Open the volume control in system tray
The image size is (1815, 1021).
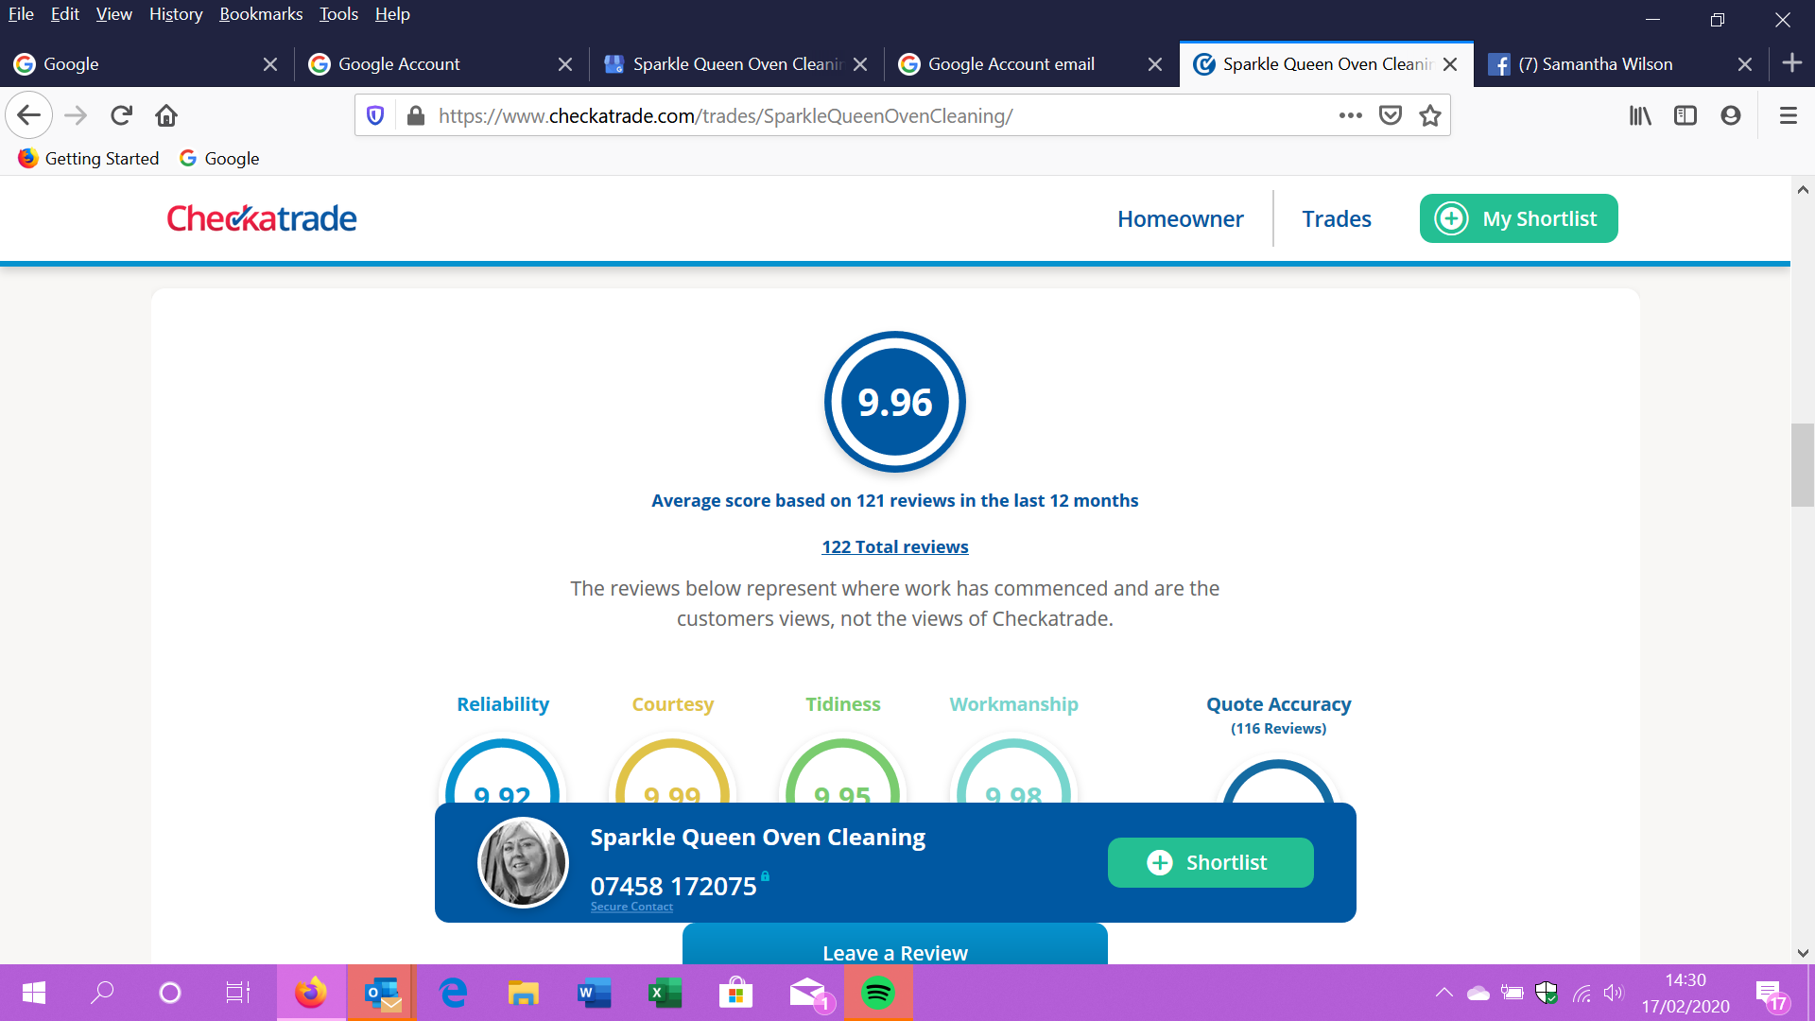coord(1614,993)
